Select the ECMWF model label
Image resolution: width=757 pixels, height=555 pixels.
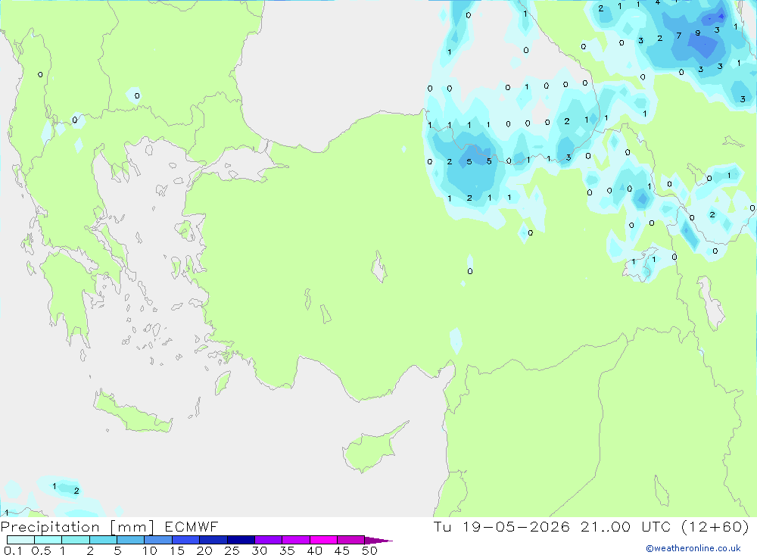[x=192, y=527]
